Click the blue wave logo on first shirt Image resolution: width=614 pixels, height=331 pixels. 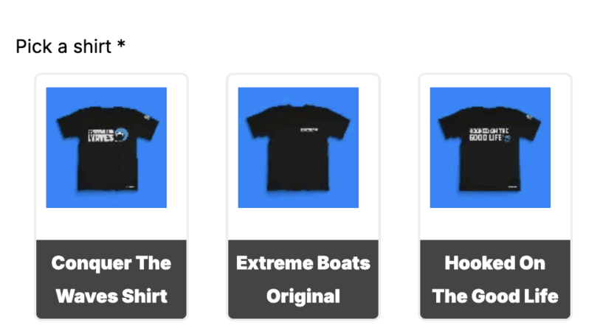click(121, 135)
